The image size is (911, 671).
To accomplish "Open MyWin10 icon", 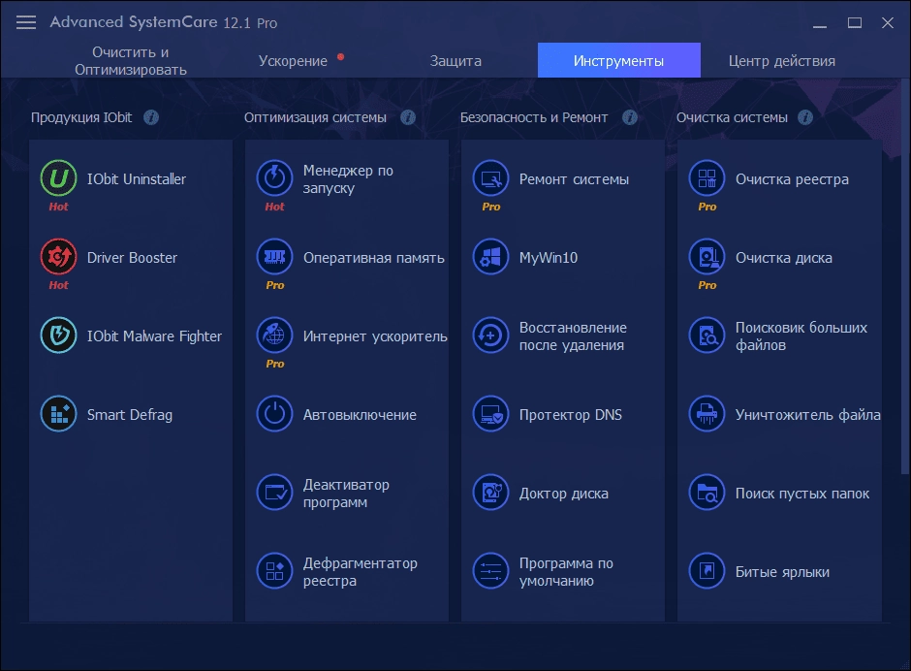I will coord(491,256).
